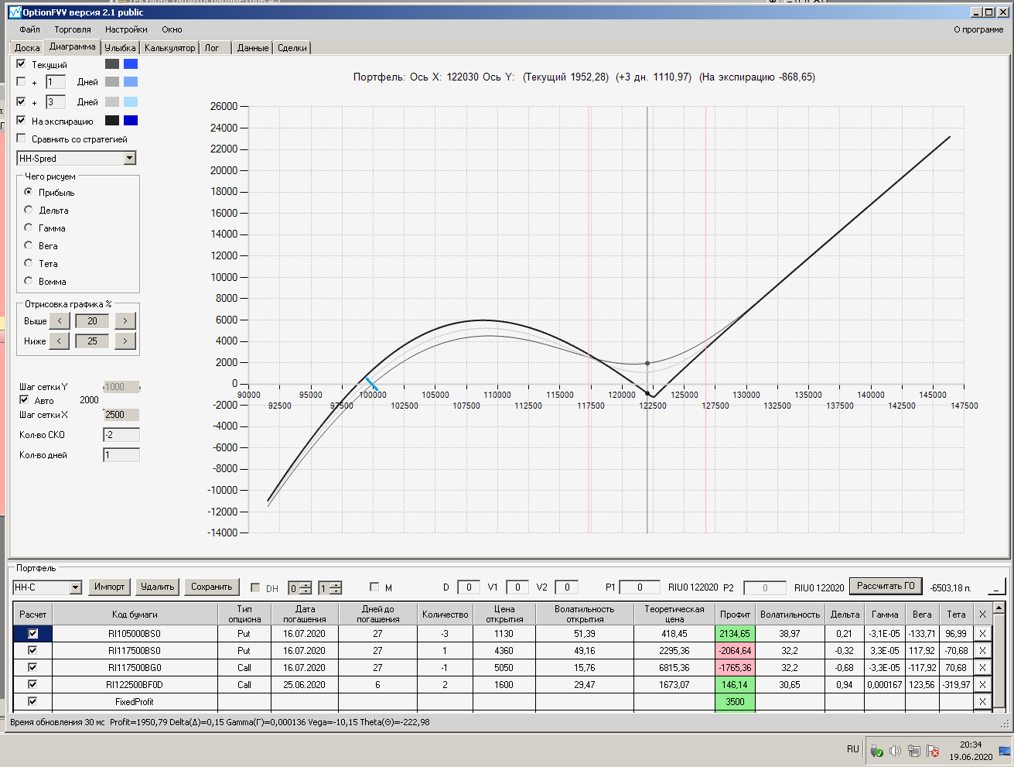1014x767 pixels.
Task: Switch to the Данные tab
Action: pyautogui.click(x=253, y=48)
